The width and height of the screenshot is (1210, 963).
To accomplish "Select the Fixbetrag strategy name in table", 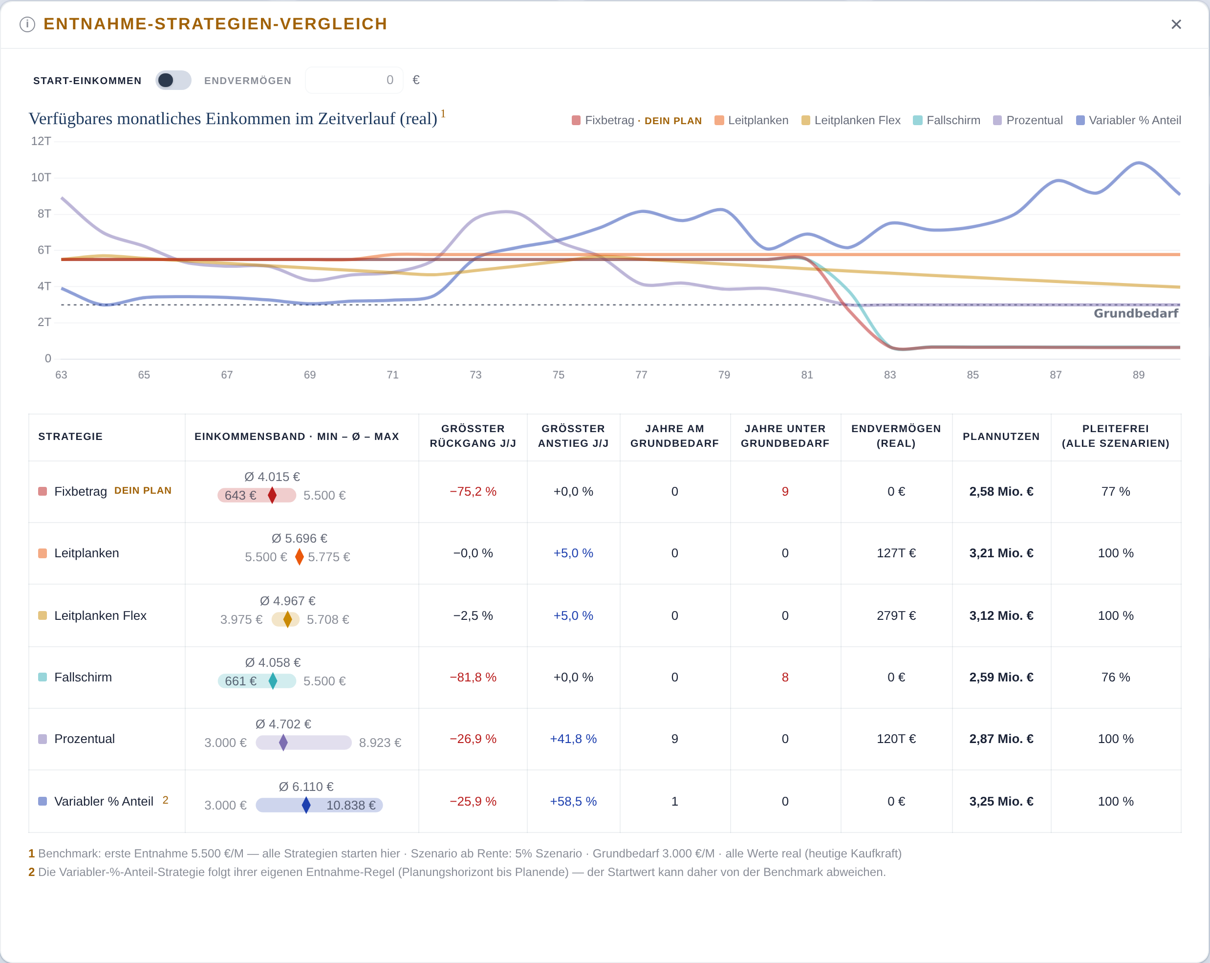I will click(x=80, y=491).
